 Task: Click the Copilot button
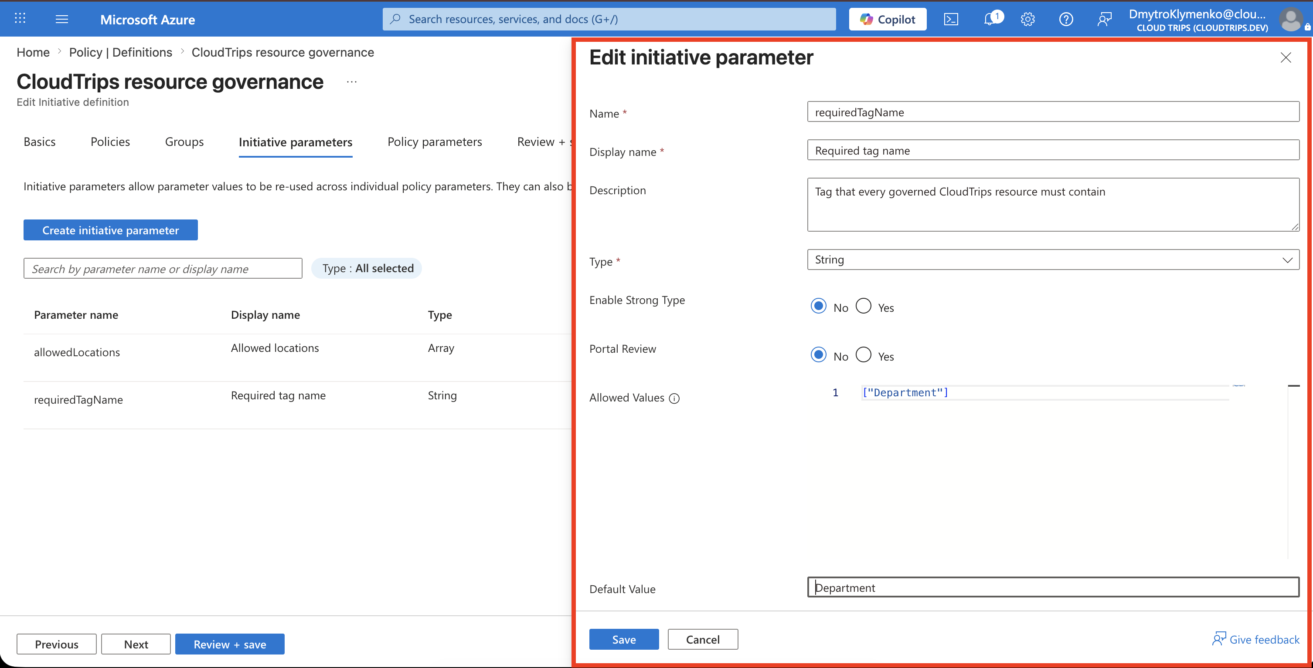pyautogui.click(x=888, y=19)
